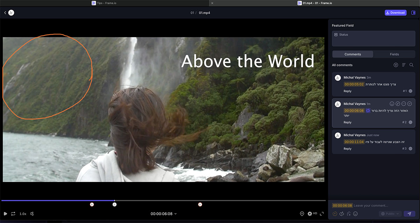
Task: Jump to timecode 00:00:05:02 in comment #1
Action: tap(354, 84)
